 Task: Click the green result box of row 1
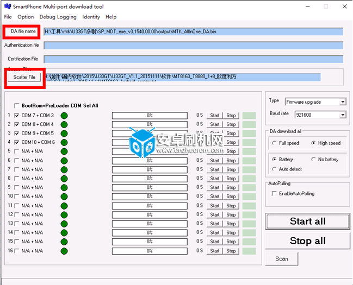click(249, 115)
